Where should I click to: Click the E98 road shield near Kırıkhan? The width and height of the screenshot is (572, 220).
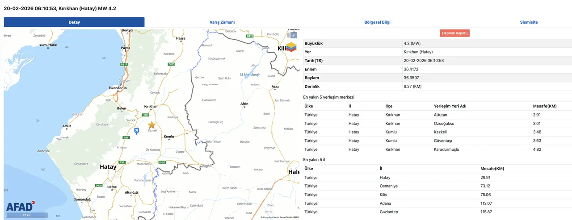(x=145, y=115)
